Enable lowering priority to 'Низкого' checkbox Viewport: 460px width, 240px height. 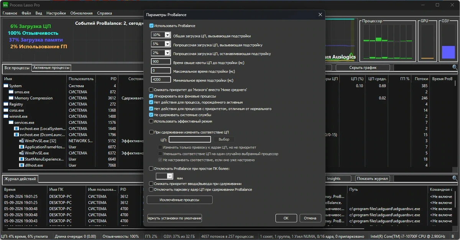(151, 90)
